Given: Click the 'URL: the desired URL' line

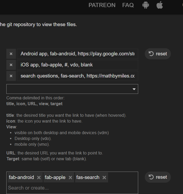Looking at the screenshot, I should 55,153.
